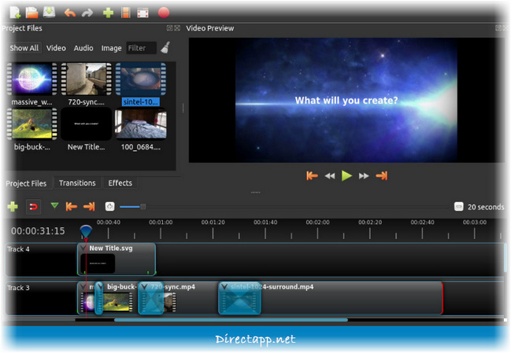This screenshot has height=353, width=511.
Task: Click the blue playhead marker on the ruler
Action: [x=86, y=232]
